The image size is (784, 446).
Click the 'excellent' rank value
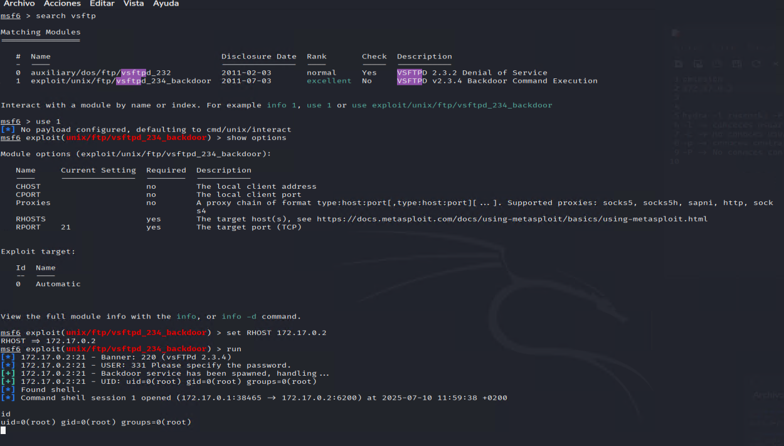[329, 81]
